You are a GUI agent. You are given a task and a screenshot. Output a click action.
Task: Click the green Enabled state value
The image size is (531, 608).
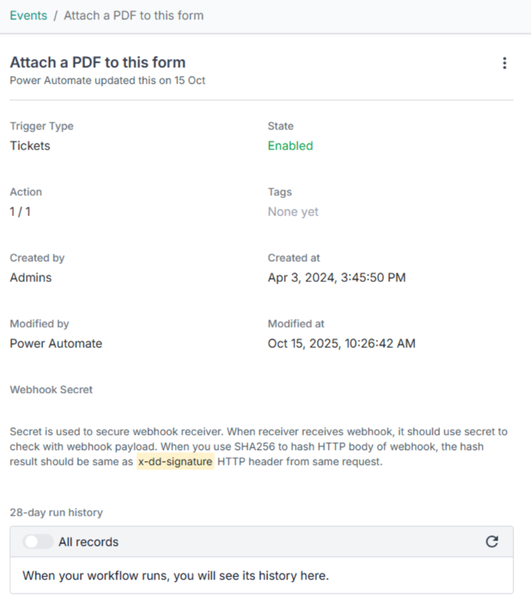point(290,145)
